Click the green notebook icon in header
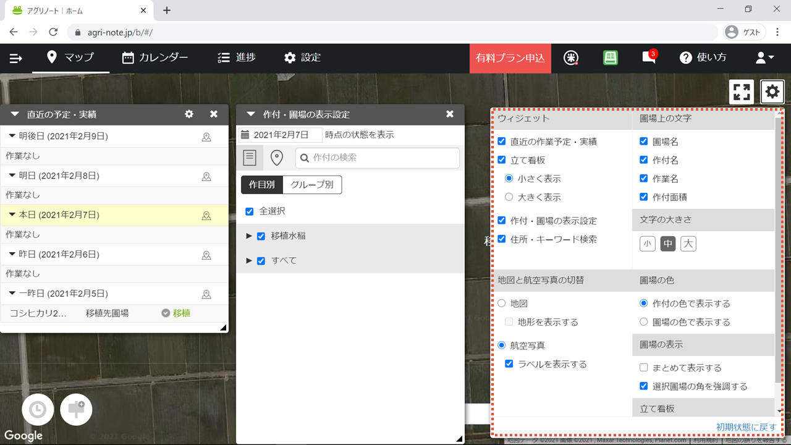Viewport: 791px width, 445px height. click(x=611, y=57)
